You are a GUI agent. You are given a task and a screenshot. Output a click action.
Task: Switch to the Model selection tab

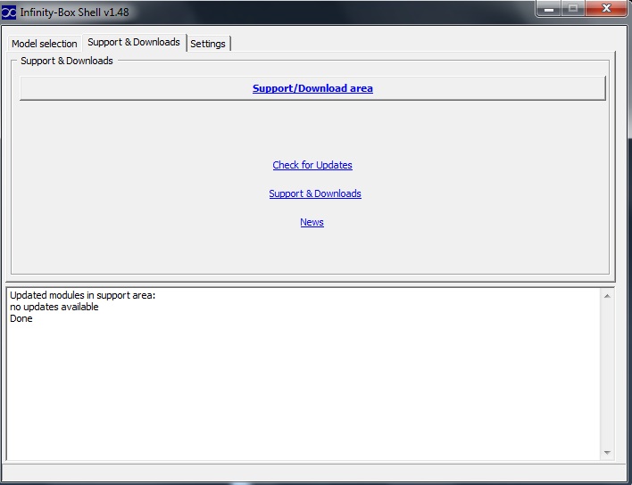44,44
